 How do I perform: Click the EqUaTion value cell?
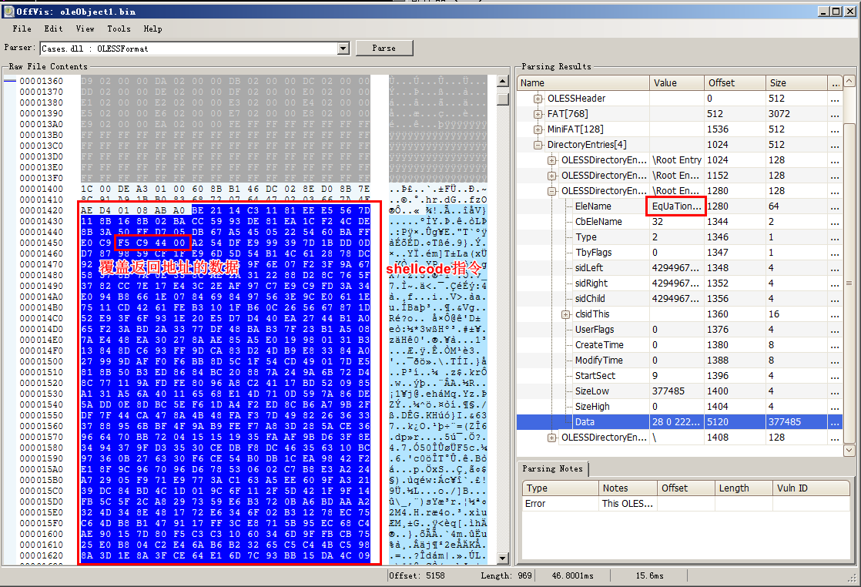pos(676,206)
